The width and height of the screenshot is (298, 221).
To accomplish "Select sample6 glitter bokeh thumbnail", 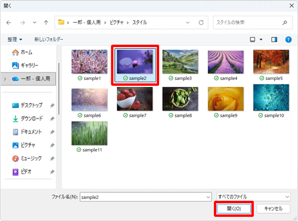I will 89,99.
